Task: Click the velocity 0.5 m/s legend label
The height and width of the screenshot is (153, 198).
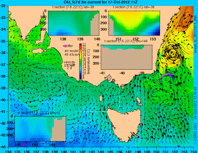Action: pyautogui.click(x=69, y=66)
